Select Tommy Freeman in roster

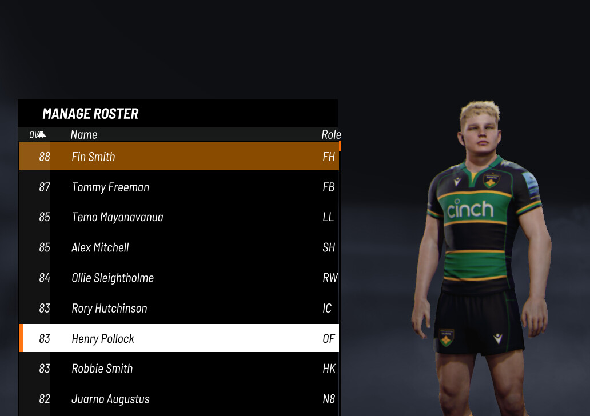pyautogui.click(x=179, y=187)
